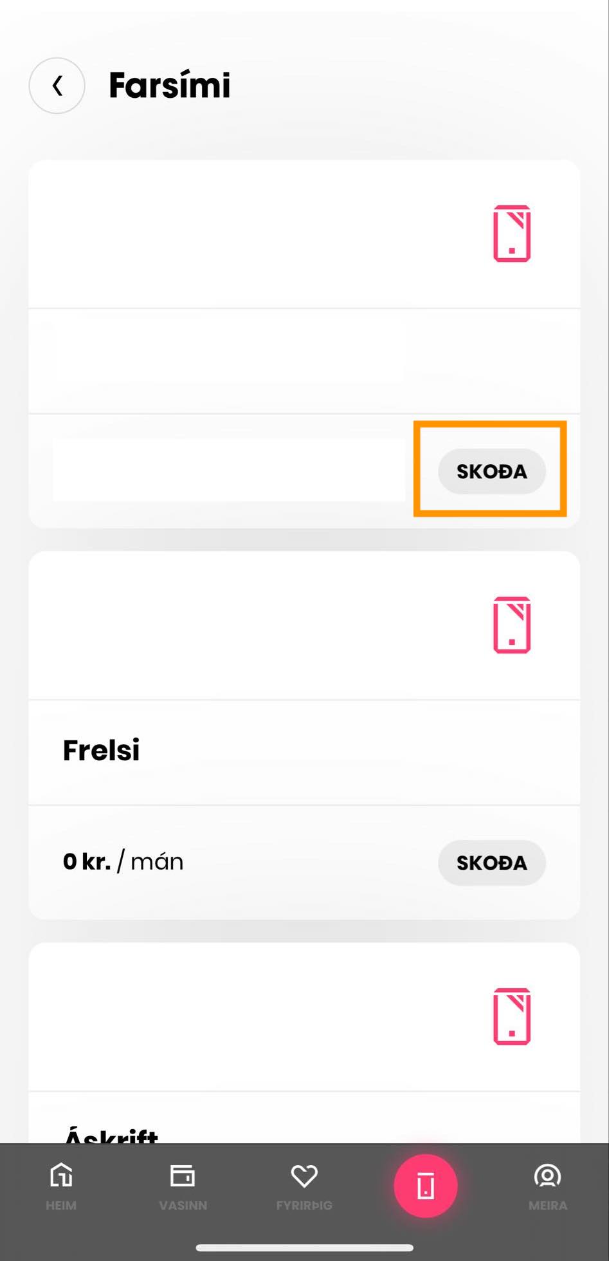Switch to the FYRIRÞIG tab label
The width and height of the screenshot is (609, 1261).
pyautogui.click(x=304, y=1206)
